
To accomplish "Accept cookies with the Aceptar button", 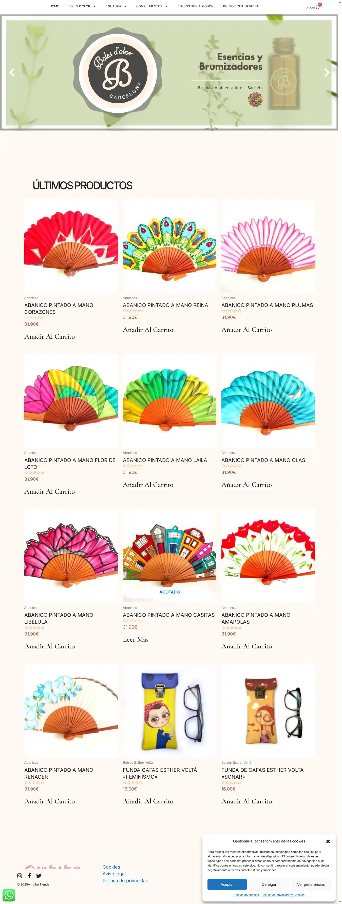I will point(227,884).
